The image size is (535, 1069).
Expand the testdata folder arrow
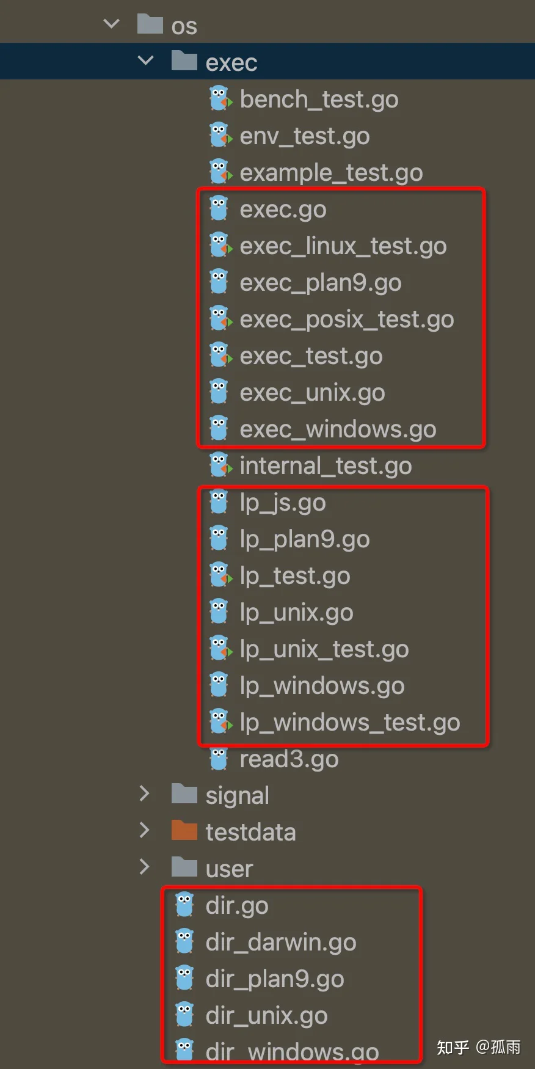145,830
